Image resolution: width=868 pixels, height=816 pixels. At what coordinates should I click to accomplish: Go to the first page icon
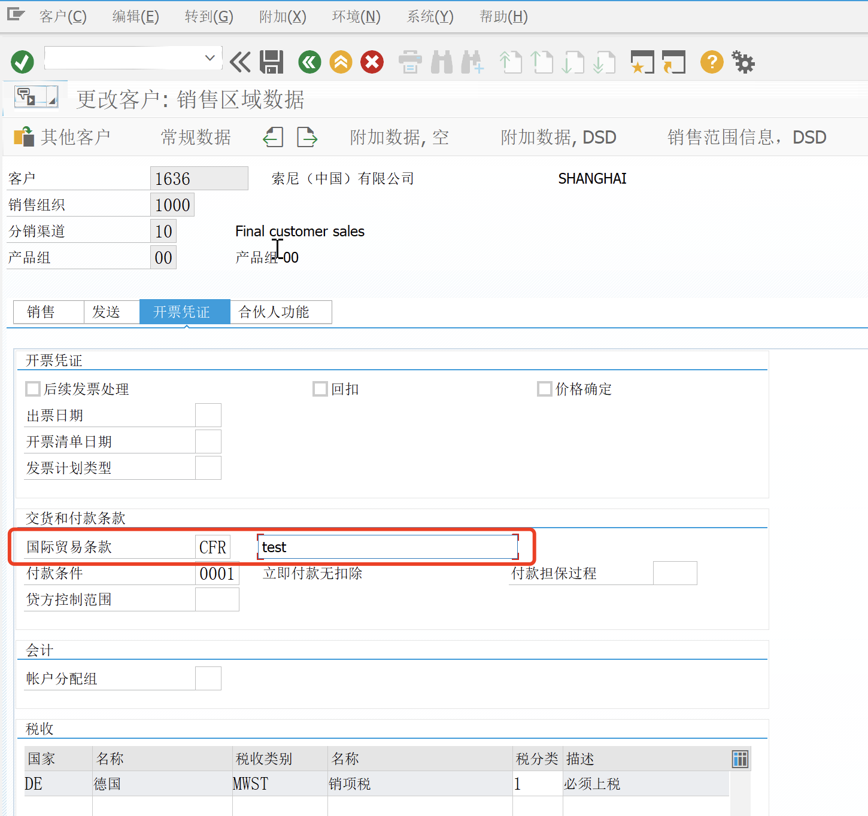point(511,62)
